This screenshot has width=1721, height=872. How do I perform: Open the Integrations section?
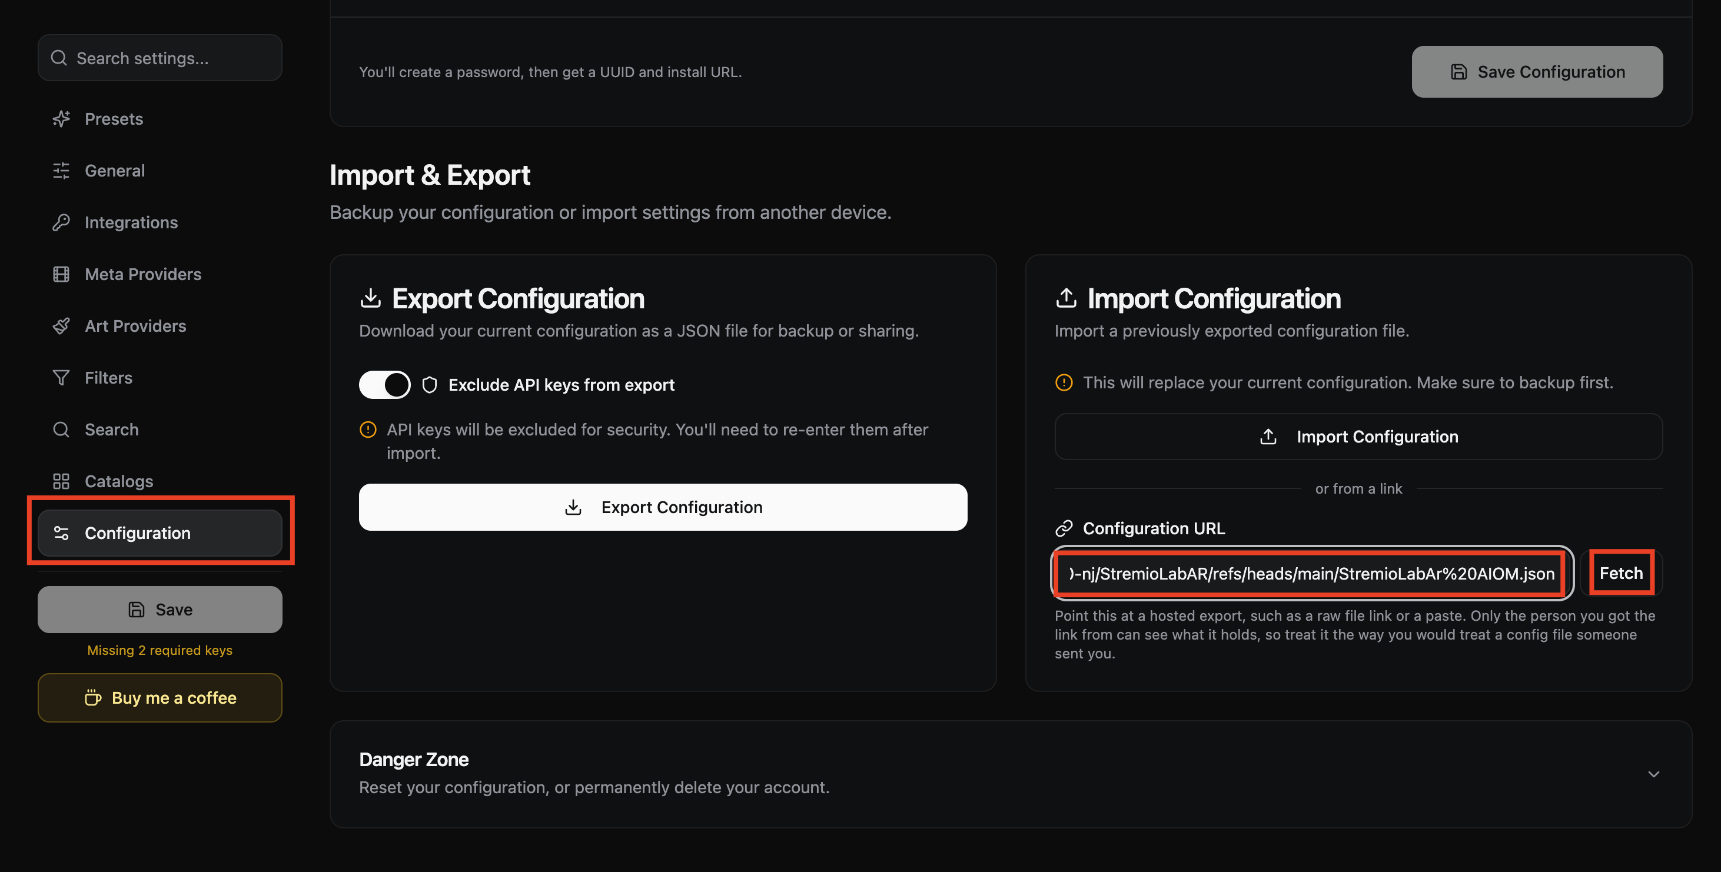[160, 222]
